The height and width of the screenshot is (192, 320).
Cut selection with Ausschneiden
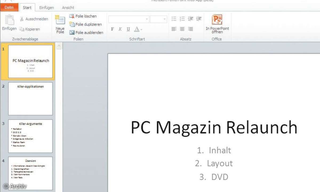pos(34,19)
